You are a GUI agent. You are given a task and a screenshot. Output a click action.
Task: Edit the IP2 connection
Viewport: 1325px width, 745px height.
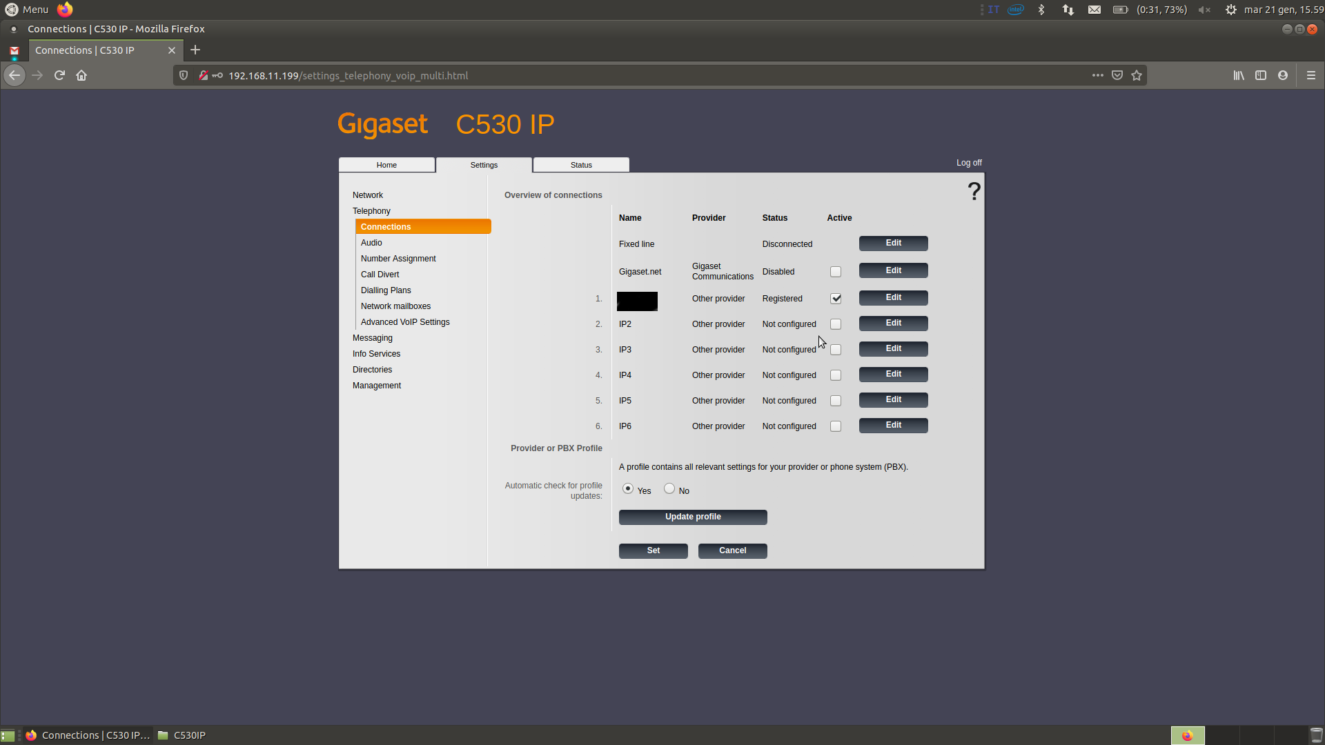click(x=893, y=323)
